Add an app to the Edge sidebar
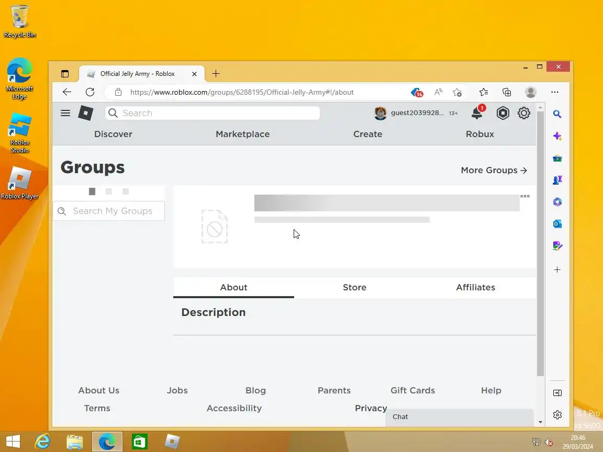 (x=557, y=270)
